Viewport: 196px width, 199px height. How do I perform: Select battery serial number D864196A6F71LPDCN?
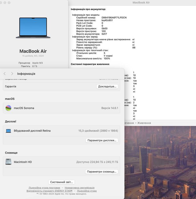point(114,18)
